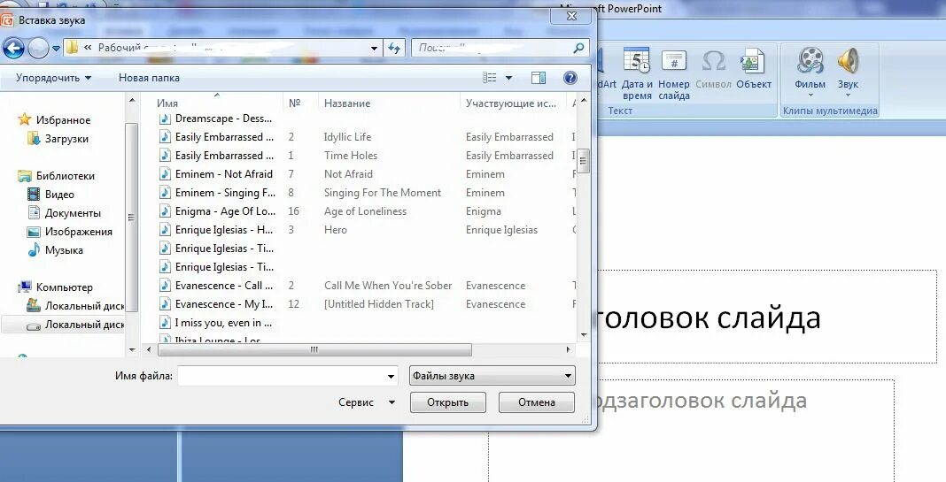The height and width of the screenshot is (482, 946).
Task: Click the magnifier search icon
Action: 578,48
